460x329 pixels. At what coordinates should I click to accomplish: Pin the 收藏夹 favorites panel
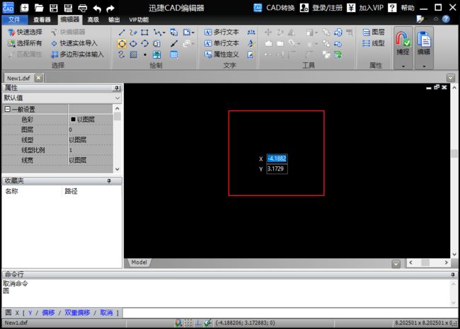coord(109,181)
